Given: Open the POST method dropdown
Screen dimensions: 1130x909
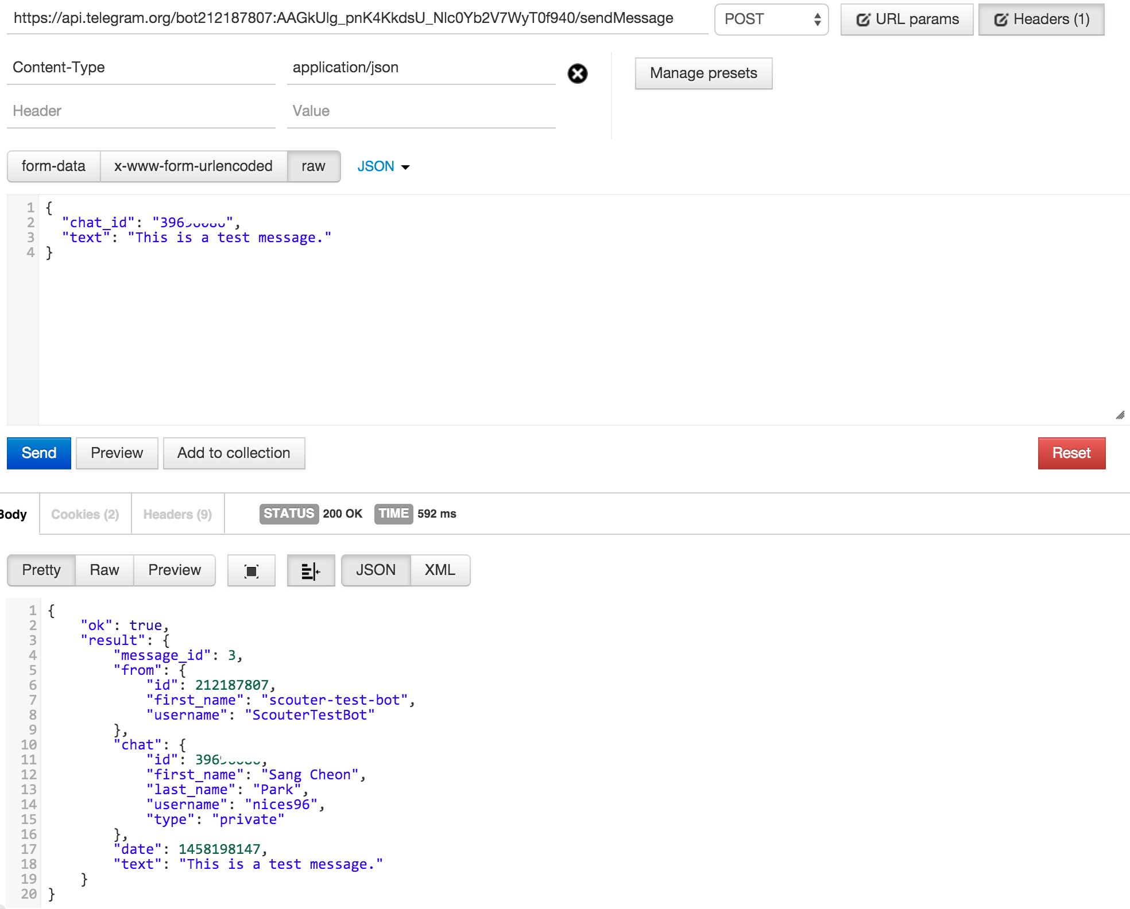Looking at the screenshot, I should [x=771, y=20].
